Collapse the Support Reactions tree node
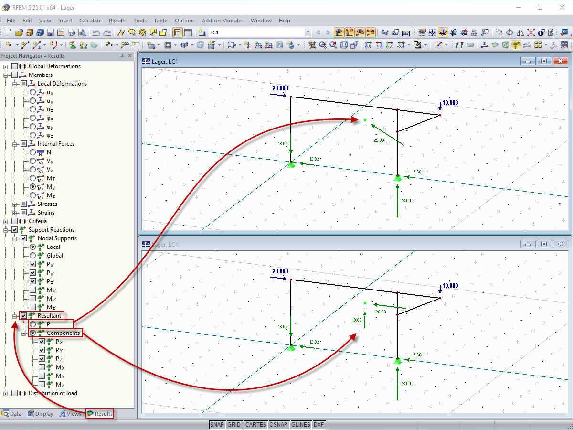 [6, 230]
